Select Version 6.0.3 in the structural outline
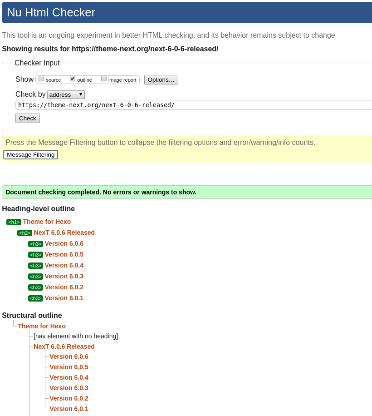The height and width of the screenshot is (416, 372). (69, 388)
